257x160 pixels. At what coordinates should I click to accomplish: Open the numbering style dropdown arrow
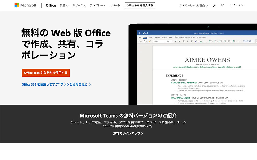pos(217,41)
